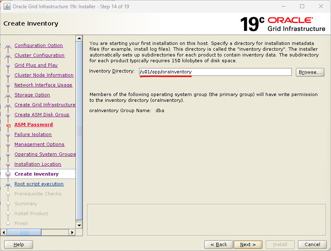Open Grid Plug and Play step

click(x=36, y=65)
